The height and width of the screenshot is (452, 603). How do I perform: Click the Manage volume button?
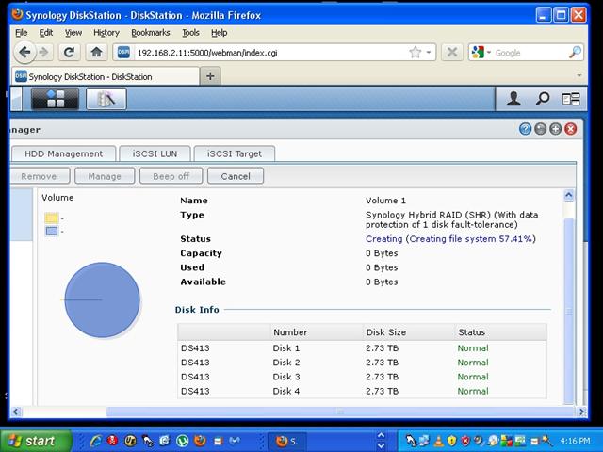105,176
